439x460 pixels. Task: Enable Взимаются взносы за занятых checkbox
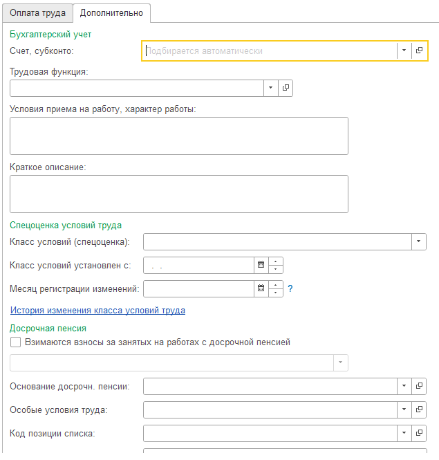pos(16,342)
